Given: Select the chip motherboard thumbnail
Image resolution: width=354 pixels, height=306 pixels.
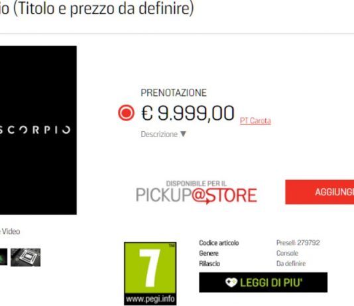Looking at the screenshot, I should pyautogui.click(x=25, y=257).
